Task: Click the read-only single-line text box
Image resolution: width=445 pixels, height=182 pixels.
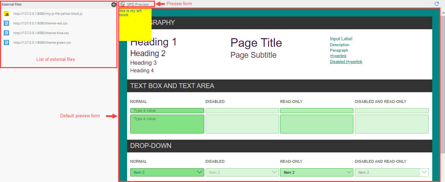Action: 317,110
